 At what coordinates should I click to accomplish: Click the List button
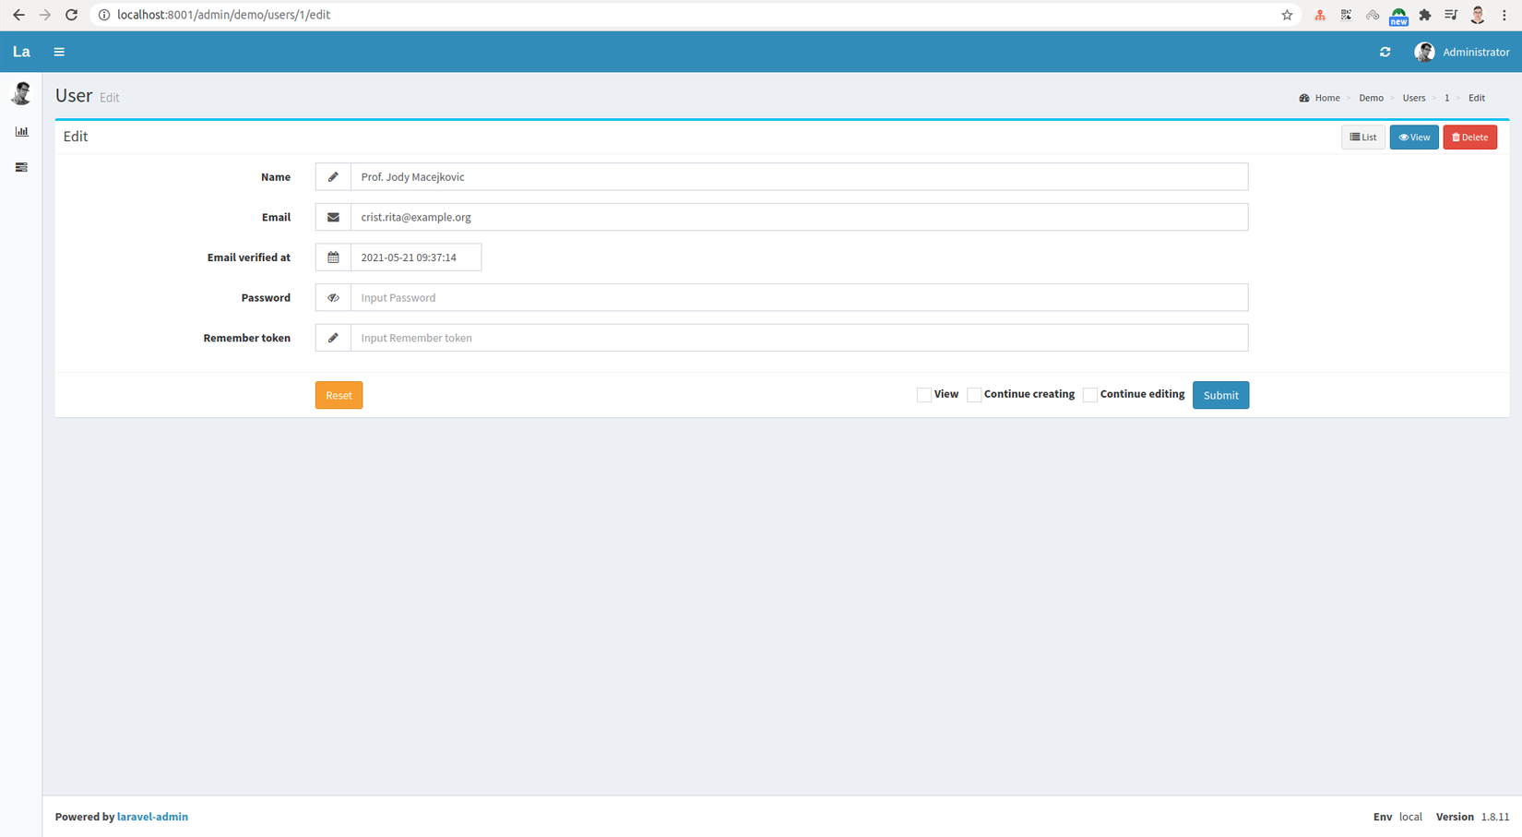point(1362,137)
